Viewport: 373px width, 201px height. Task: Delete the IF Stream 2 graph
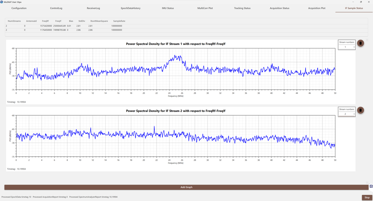pos(360,110)
